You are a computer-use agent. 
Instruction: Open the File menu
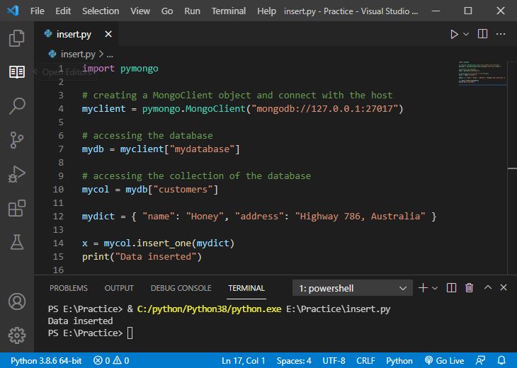coord(38,11)
